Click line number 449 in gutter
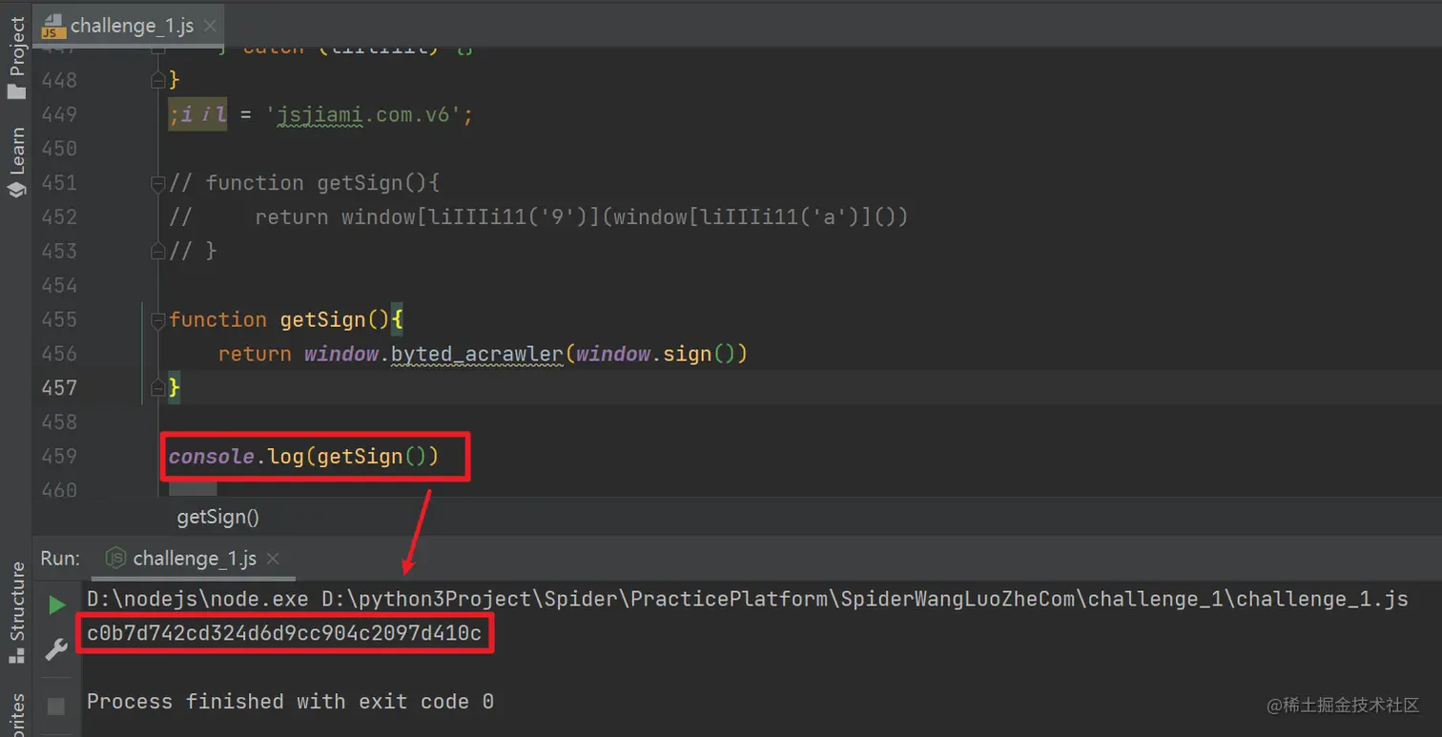 click(x=59, y=114)
